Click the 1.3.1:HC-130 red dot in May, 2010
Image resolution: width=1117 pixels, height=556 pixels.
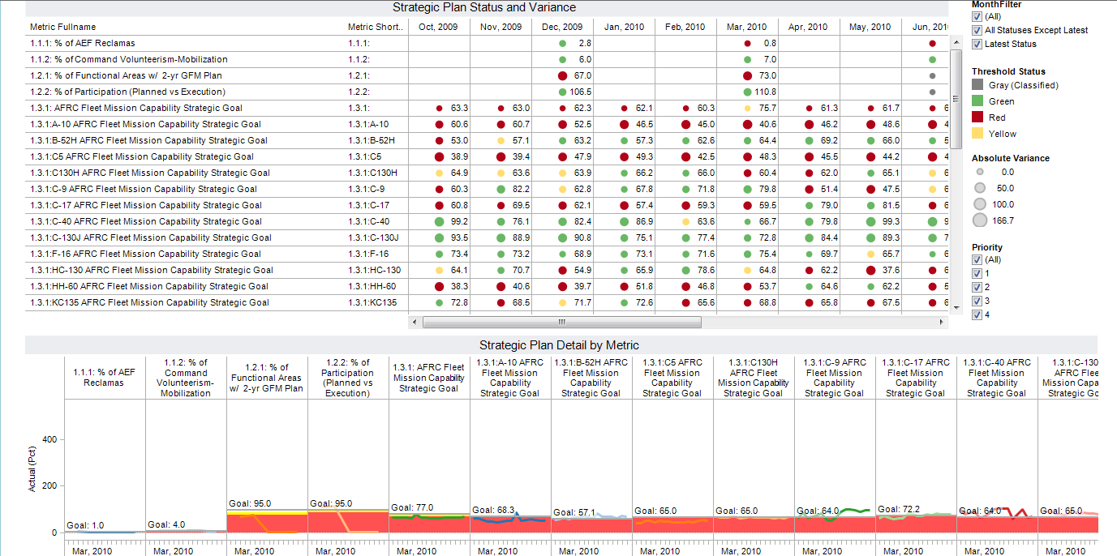click(x=870, y=270)
